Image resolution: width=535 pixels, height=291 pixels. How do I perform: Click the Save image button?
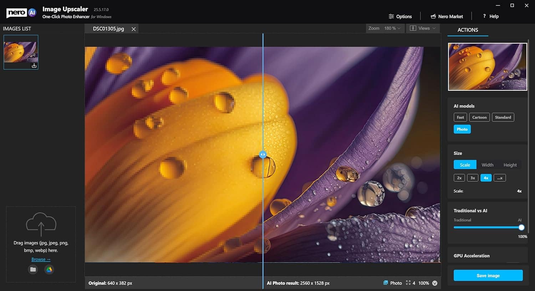pyautogui.click(x=488, y=276)
